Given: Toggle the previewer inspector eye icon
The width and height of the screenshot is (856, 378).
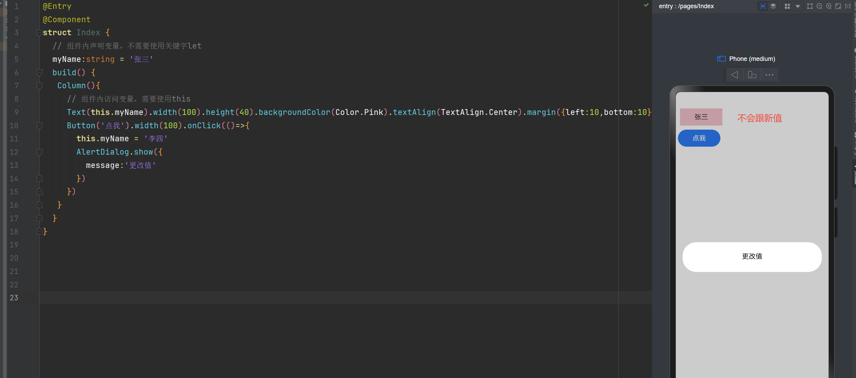Looking at the screenshot, I should click(x=762, y=6).
